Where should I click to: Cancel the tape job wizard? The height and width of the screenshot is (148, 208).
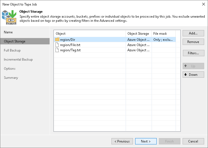(193, 141)
